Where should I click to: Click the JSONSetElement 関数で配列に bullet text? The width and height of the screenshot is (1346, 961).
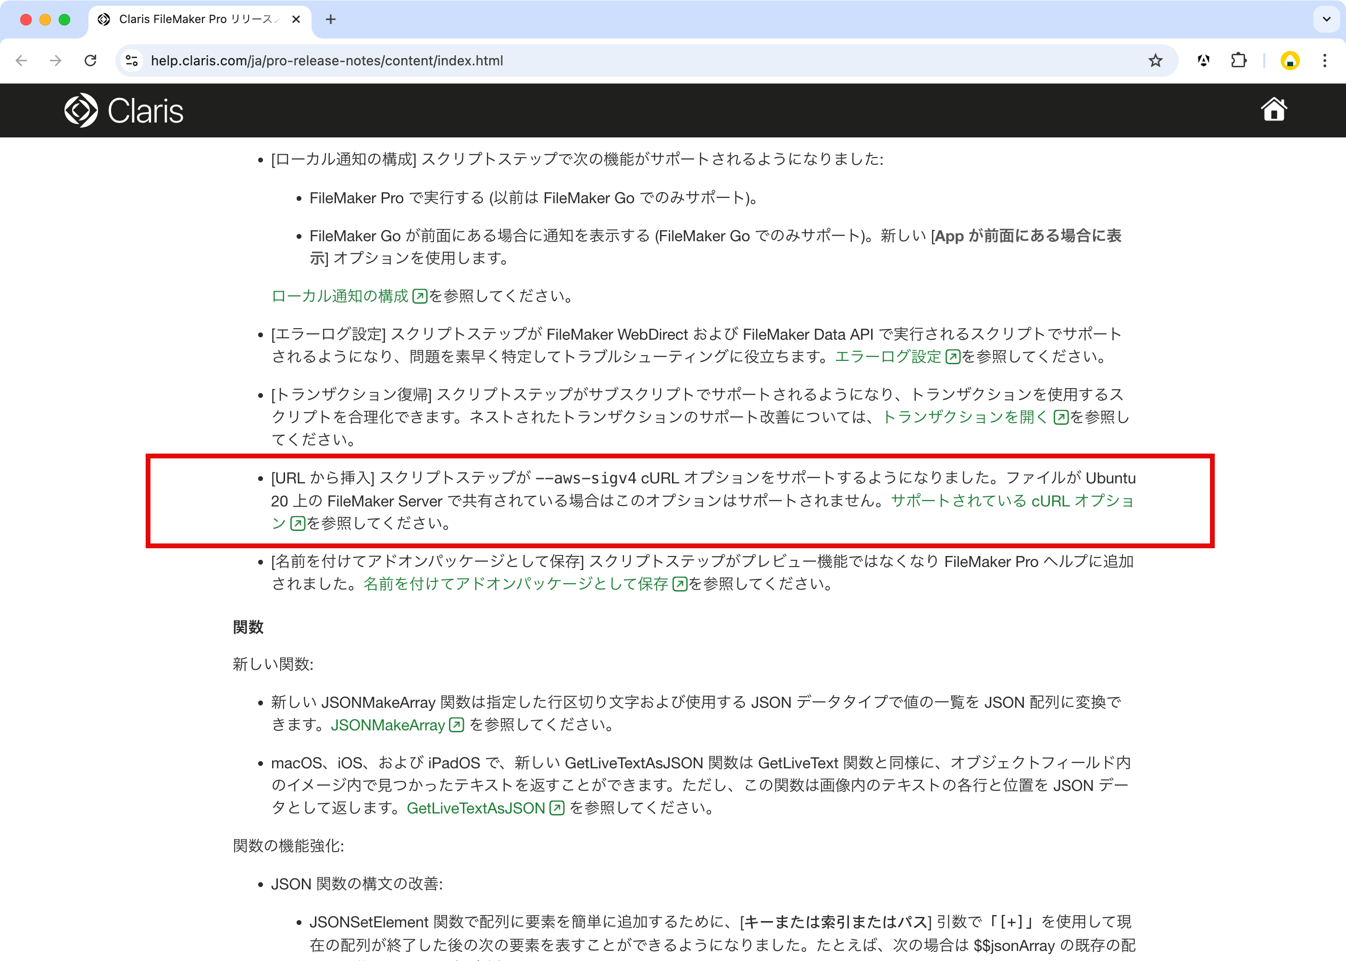[722, 934]
